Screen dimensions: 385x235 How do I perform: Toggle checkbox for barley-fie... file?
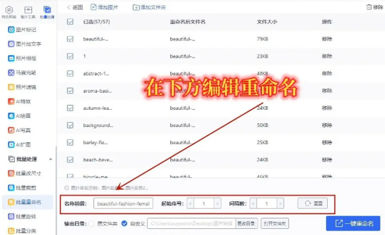click(x=70, y=142)
